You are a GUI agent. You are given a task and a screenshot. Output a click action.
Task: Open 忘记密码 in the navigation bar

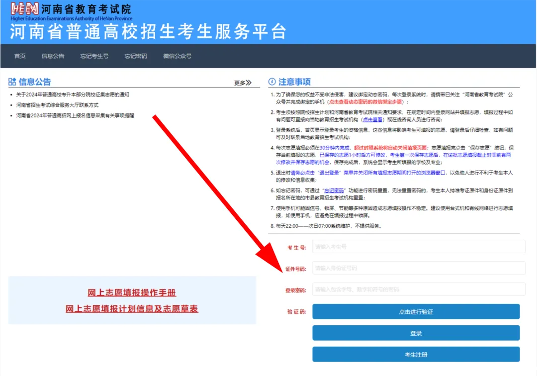coord(136,56)
